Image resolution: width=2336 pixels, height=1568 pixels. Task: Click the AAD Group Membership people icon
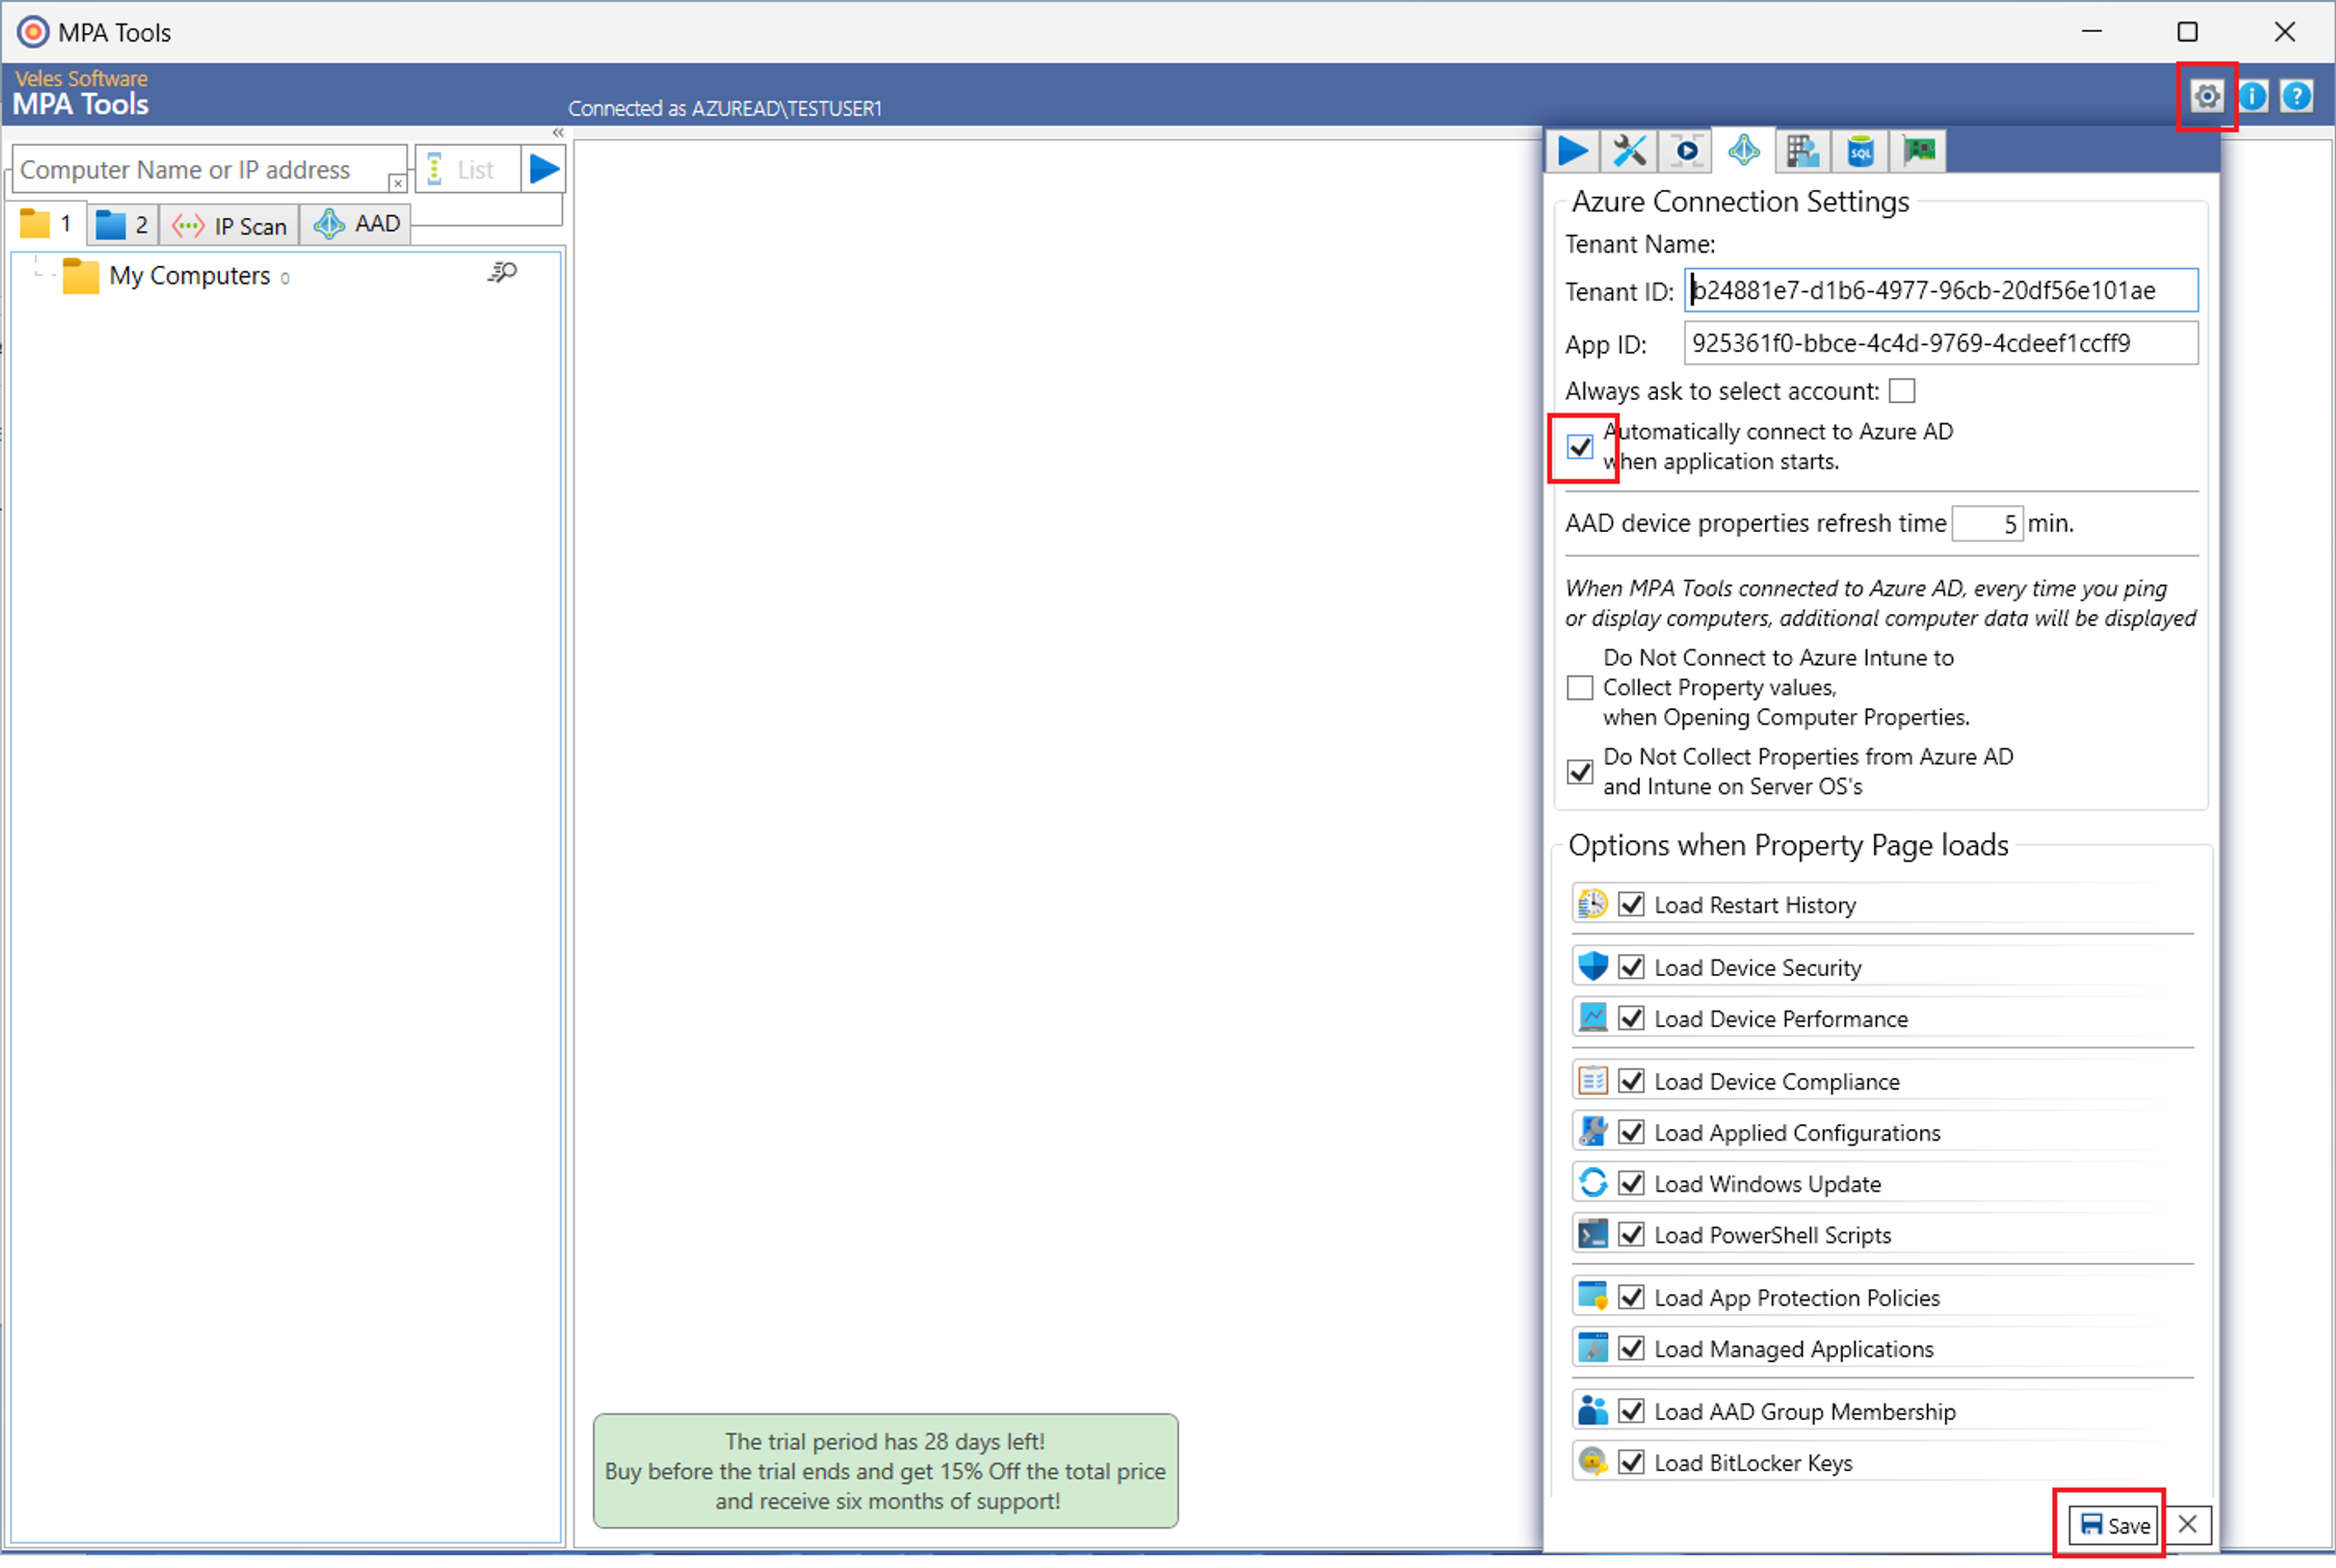tap(1592, 1411)
